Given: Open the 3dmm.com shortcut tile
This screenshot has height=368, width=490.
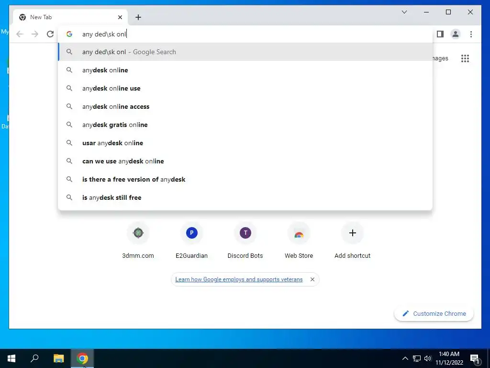Looking at the screenshot, I should point(138,241).
